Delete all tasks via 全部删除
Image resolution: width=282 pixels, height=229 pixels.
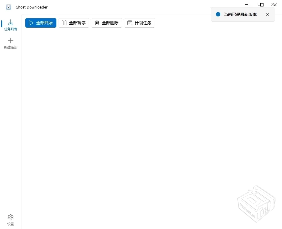[x=106, y=23]
